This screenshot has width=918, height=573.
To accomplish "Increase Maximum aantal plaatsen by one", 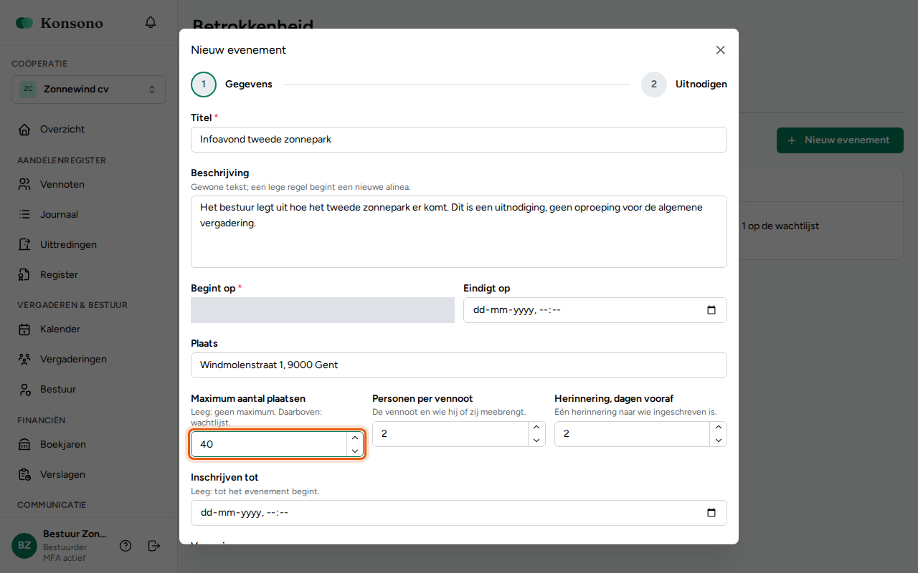I will tap(355, 438).
